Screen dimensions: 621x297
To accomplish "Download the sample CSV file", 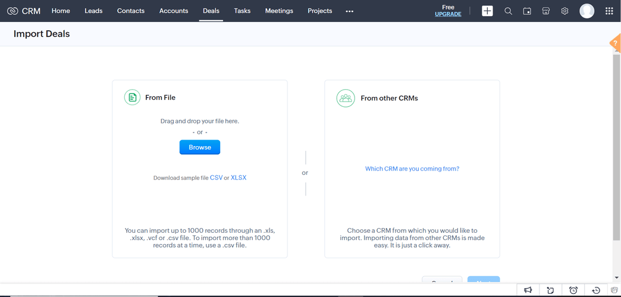I will (x=217, y=178).
